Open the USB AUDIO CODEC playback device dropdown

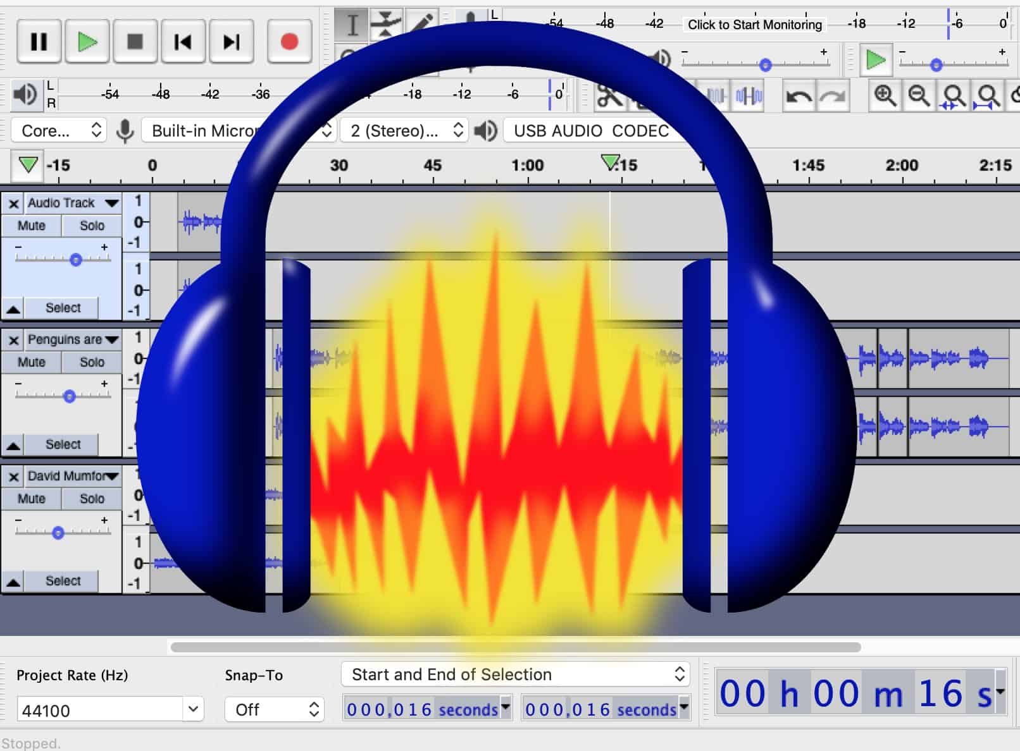click(592, 131)
